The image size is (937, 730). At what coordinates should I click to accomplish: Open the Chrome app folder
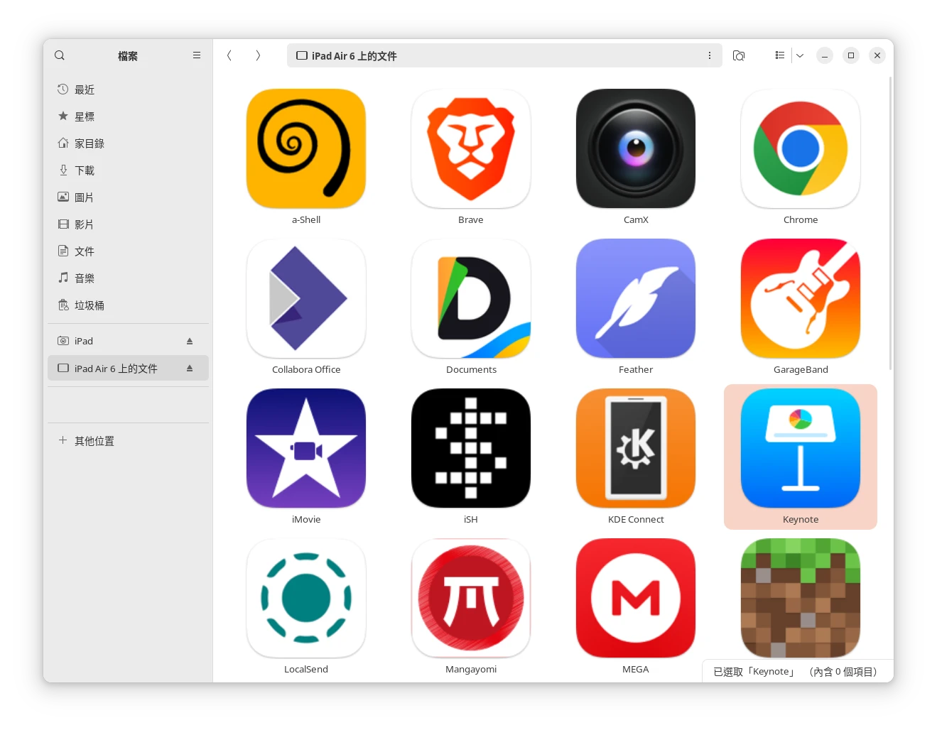801,148
